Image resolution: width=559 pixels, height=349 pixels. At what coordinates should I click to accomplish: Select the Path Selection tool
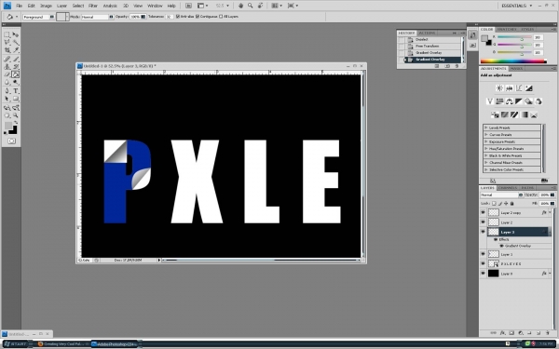[7, 99]
